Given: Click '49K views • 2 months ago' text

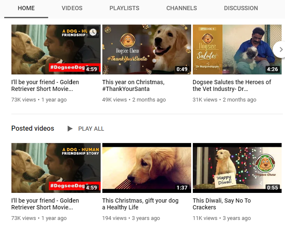Looking at the screenshot, I should click(134, 100).
